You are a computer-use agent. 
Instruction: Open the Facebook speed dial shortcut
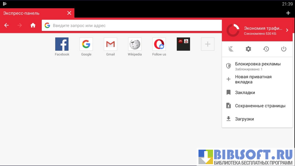tap(62, 44)
